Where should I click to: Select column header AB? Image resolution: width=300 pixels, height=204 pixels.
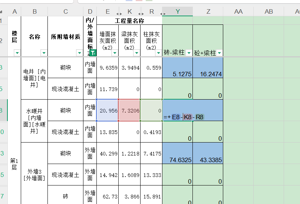[269, 11]
